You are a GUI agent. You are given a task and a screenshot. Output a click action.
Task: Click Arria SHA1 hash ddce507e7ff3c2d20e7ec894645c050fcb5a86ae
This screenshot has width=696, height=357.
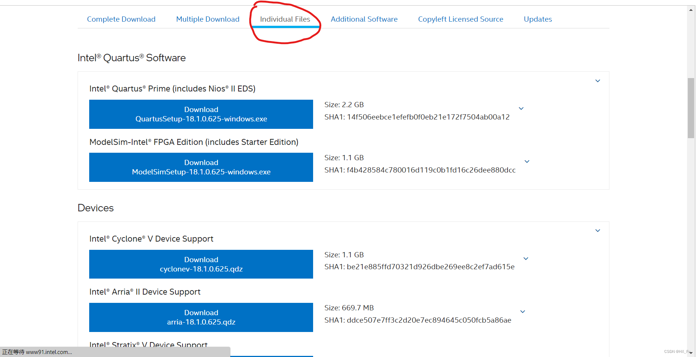[429, 320]
